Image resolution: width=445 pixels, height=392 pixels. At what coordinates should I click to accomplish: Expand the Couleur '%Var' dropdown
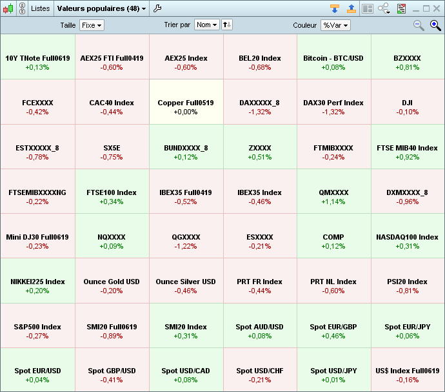tap(335, 25)
